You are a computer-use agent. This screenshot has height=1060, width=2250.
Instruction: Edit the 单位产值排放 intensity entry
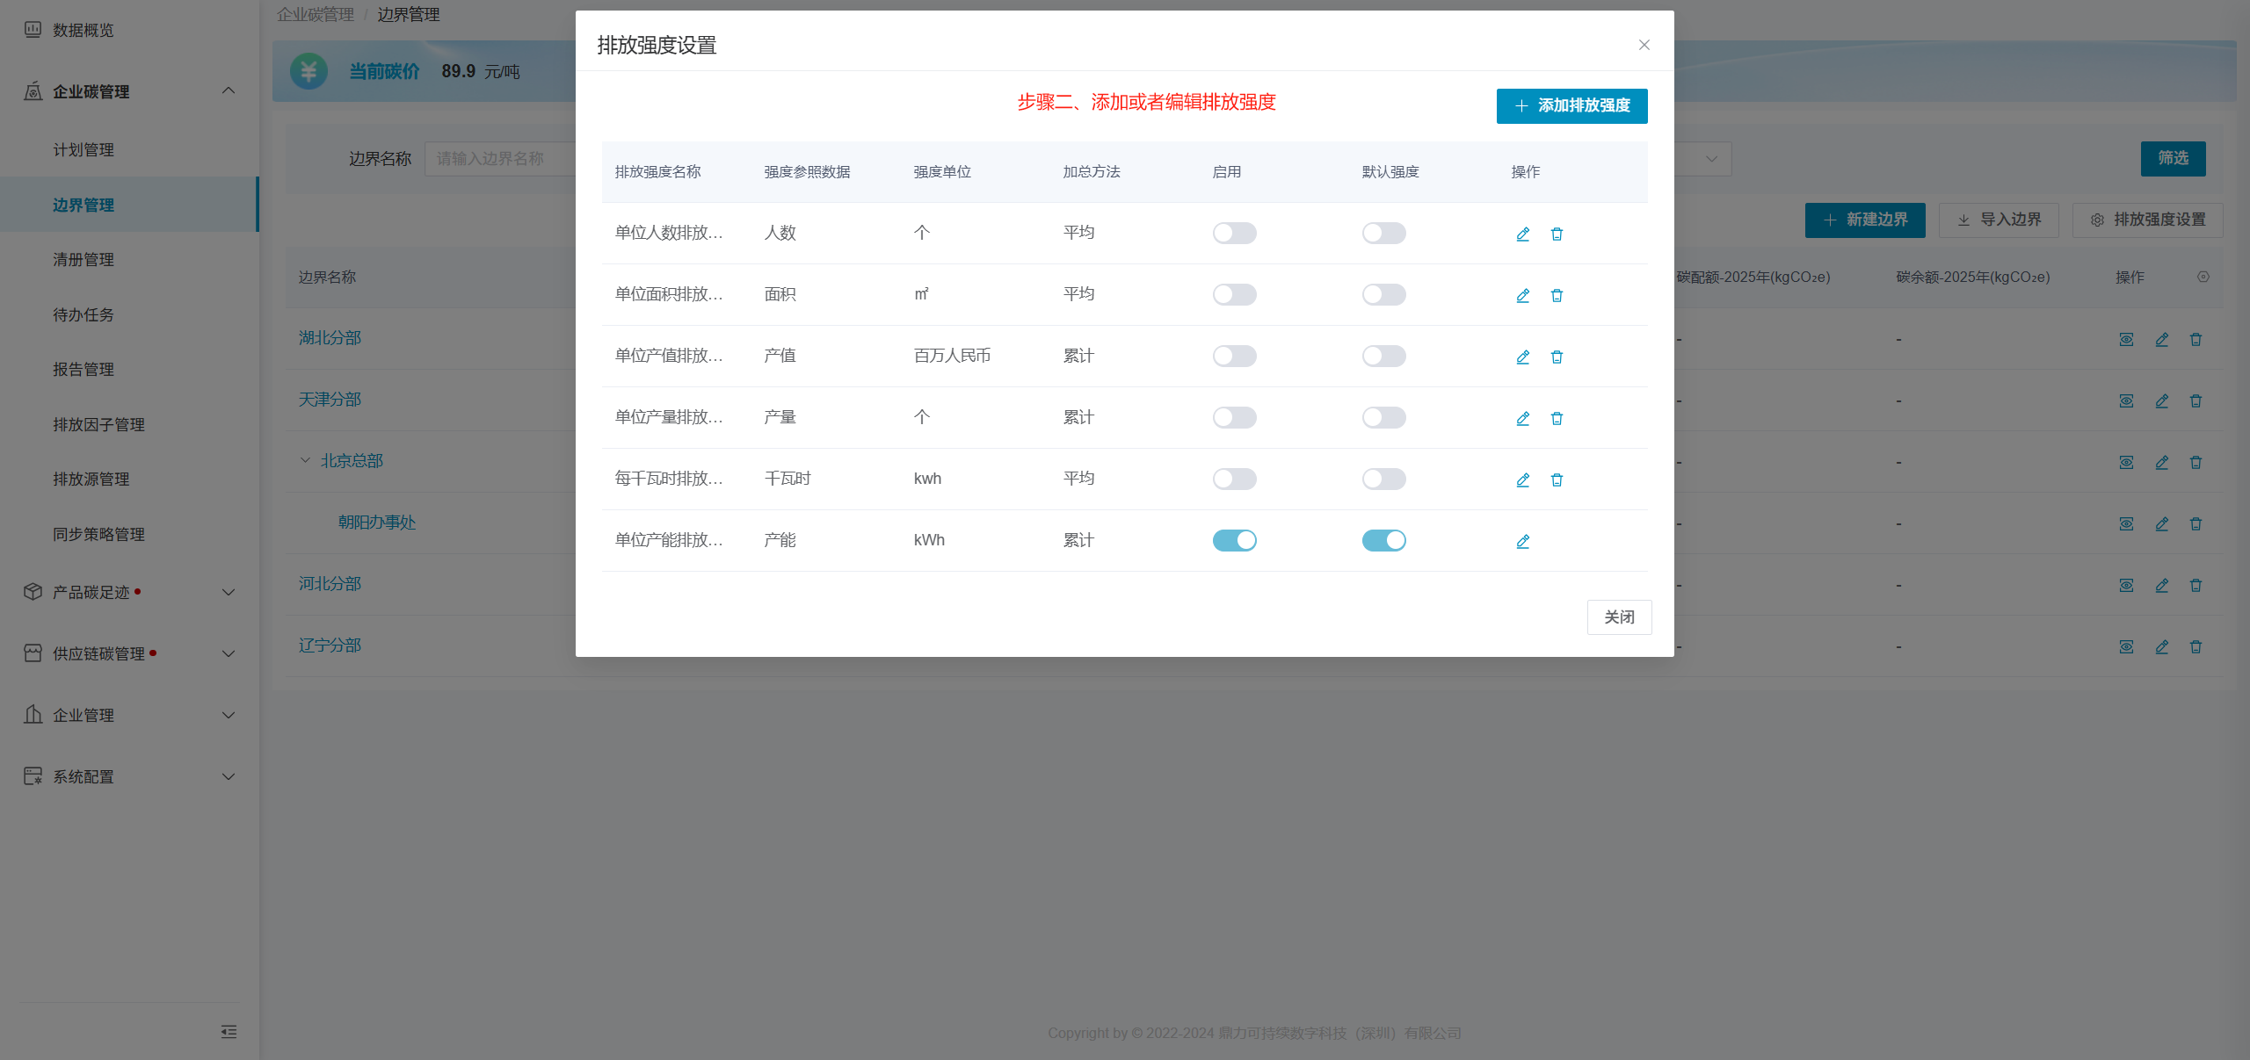click(1522, 357)
